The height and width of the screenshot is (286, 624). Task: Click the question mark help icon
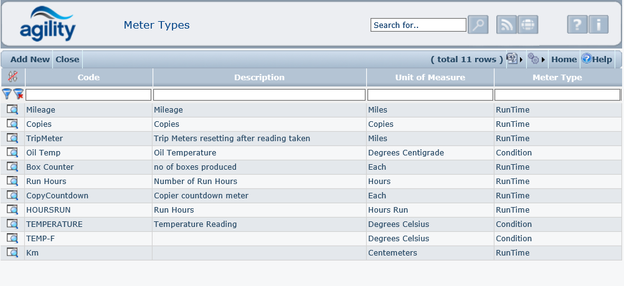577,25
